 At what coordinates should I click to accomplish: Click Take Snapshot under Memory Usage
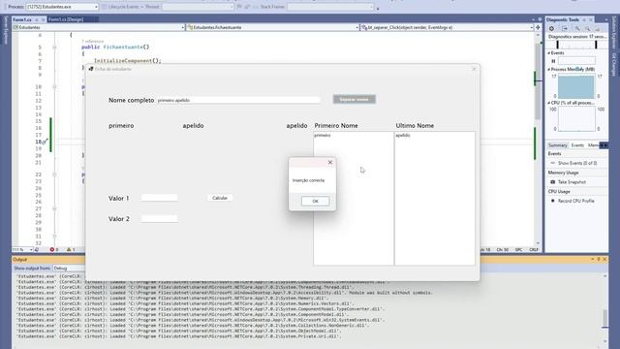572,182
